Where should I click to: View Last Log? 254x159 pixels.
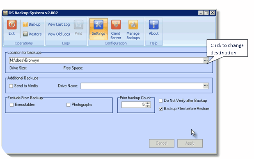[59, 25]
